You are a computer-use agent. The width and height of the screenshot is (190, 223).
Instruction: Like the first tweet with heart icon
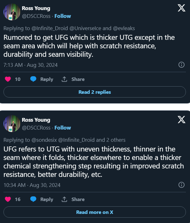8,79
